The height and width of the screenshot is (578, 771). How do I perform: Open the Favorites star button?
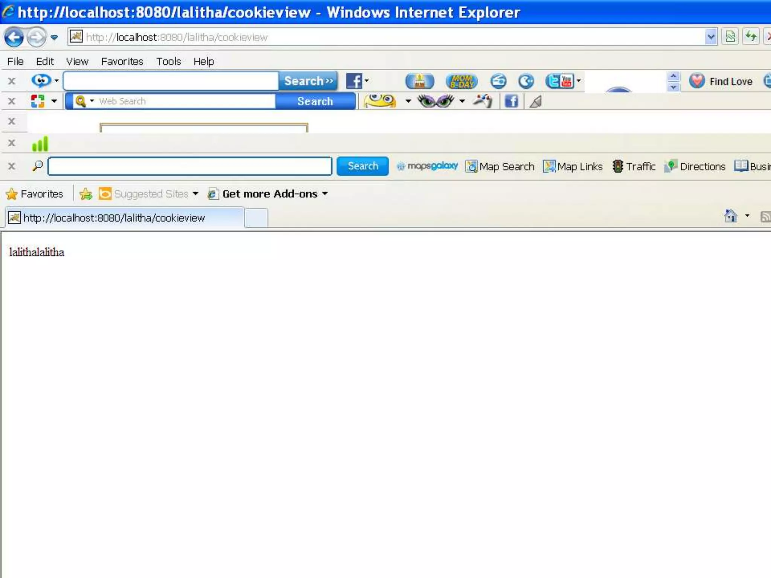click(35, 194)
